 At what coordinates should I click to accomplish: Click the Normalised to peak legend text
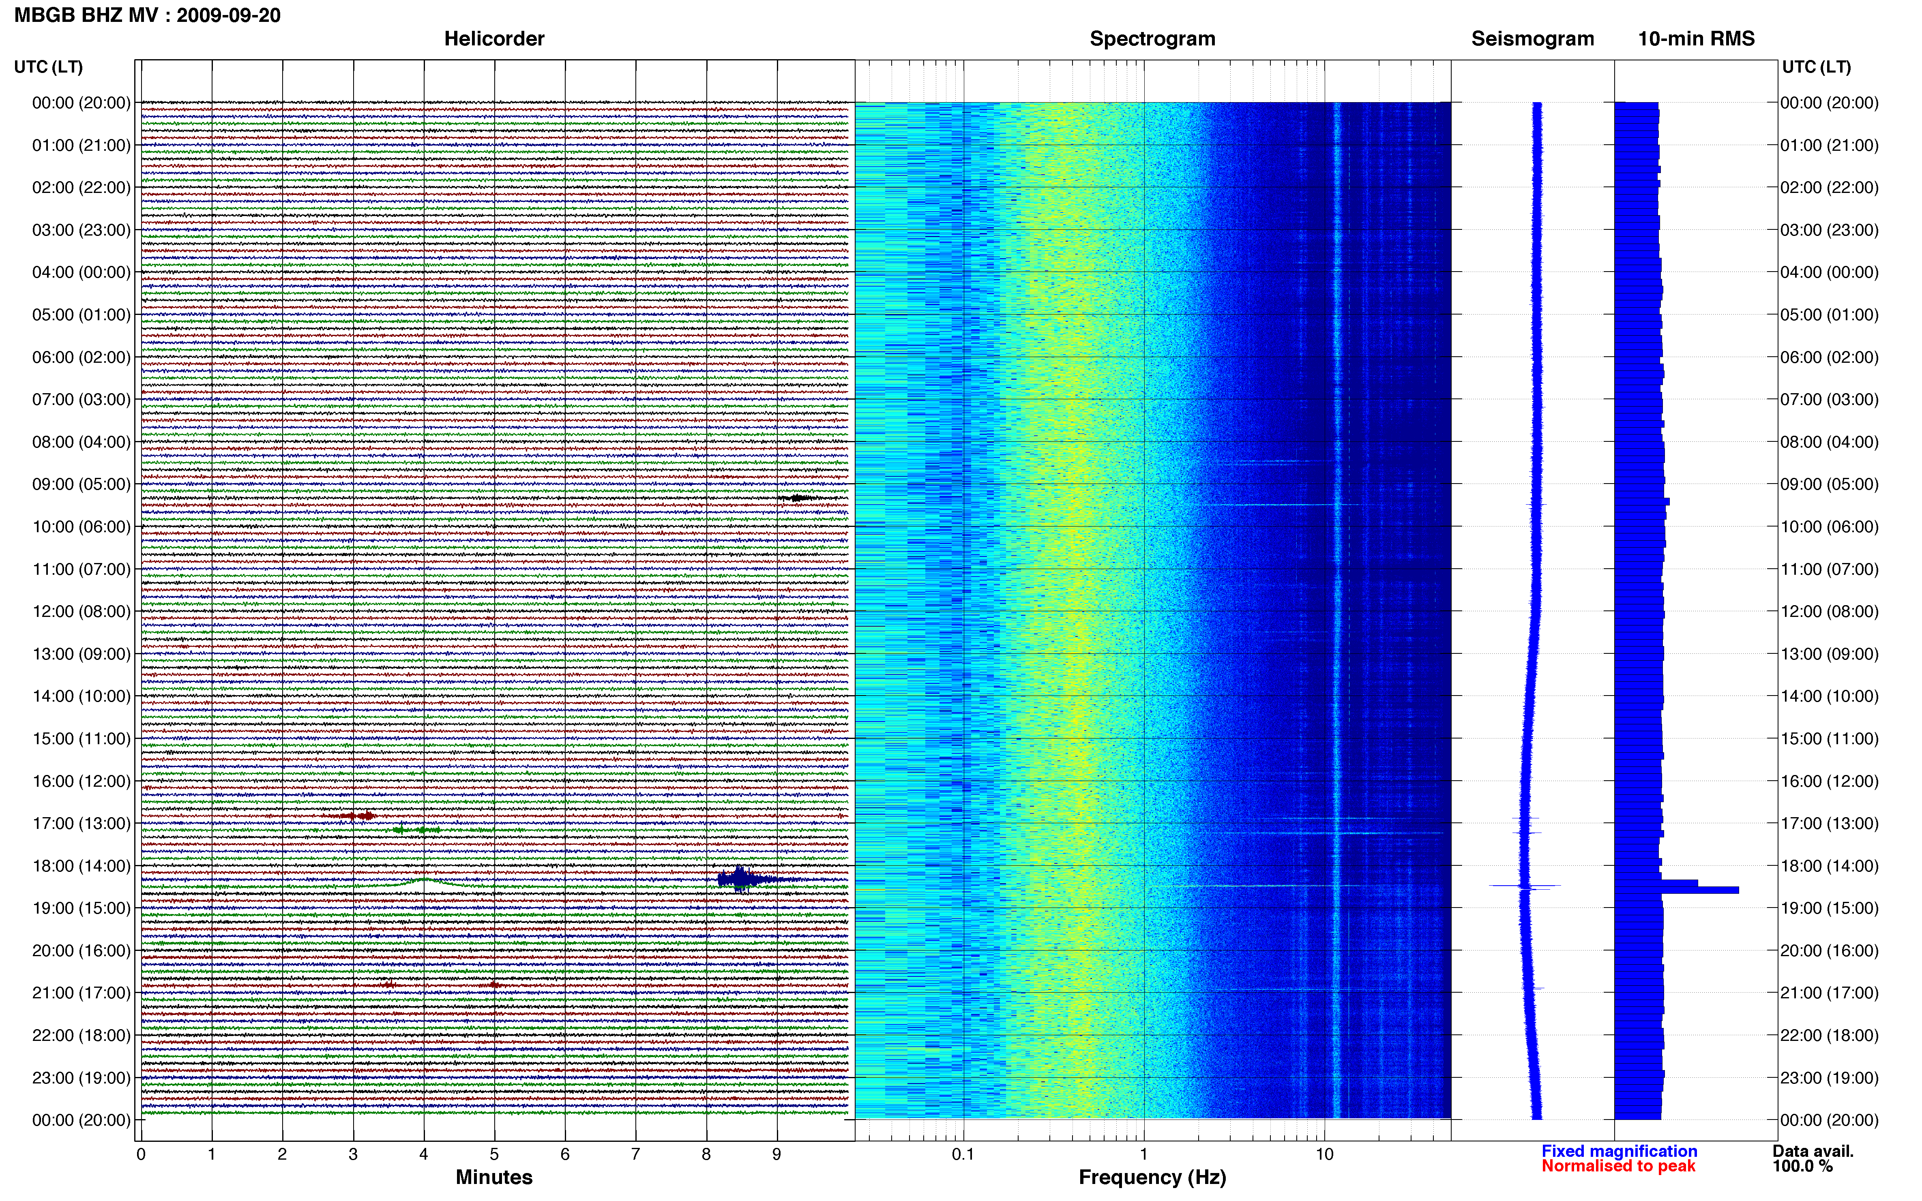1618,1166
